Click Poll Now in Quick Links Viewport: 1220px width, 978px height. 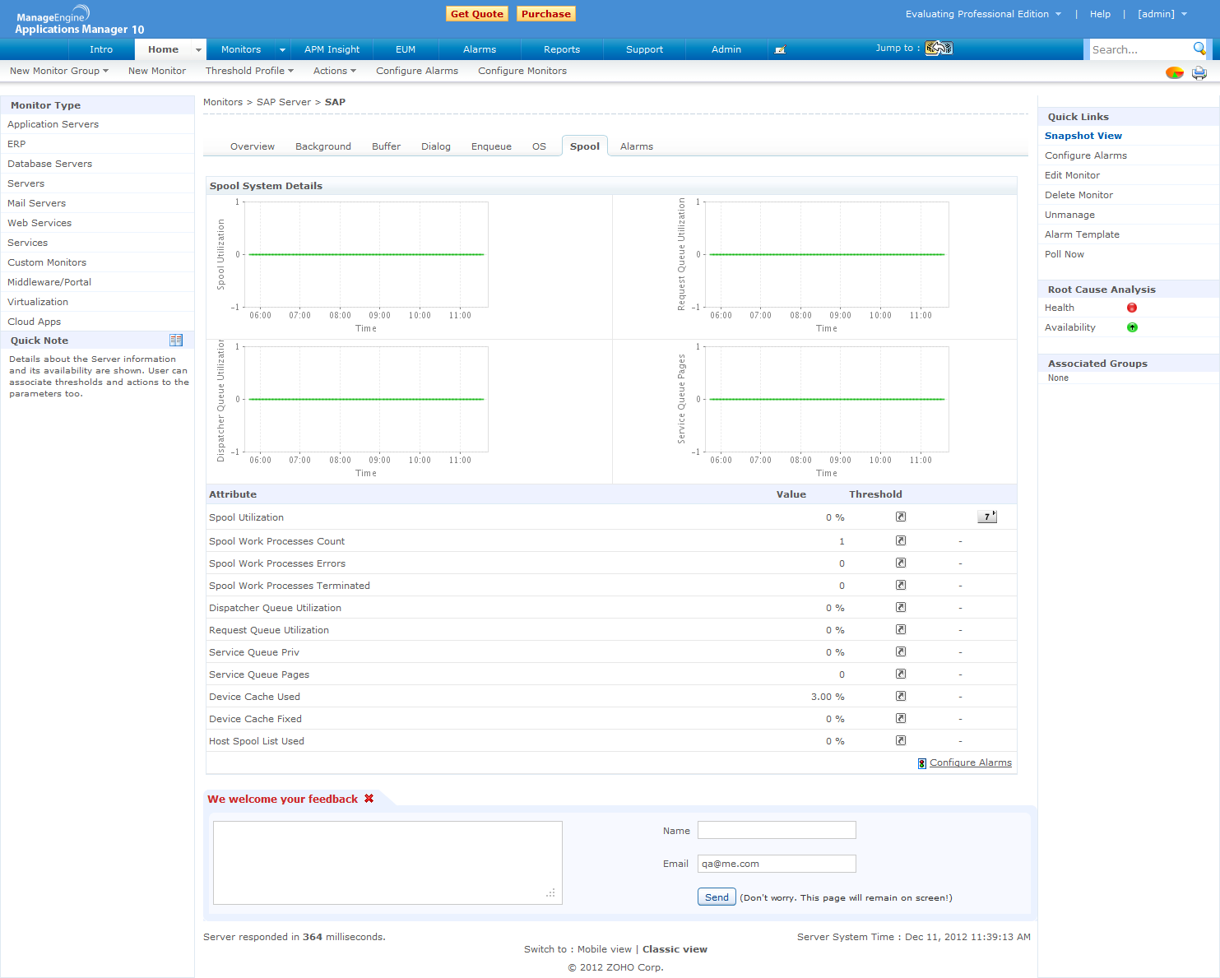tap(1065, 254)
